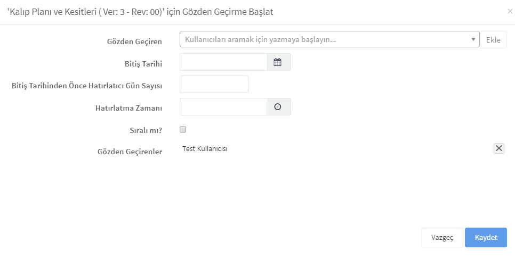Save the review with the Kaydet button

pos(486,237)
